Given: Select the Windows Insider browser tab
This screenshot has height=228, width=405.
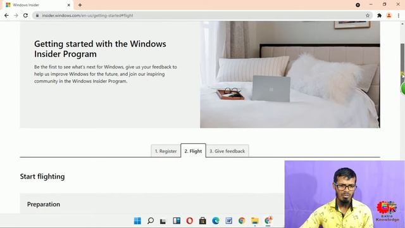Looking at the screenshot, I should point(38,5).
